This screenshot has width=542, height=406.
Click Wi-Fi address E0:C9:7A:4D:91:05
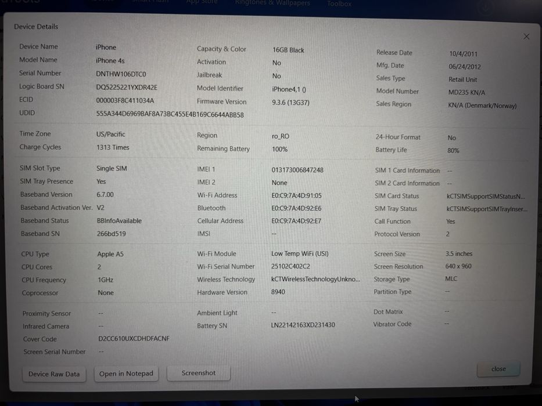click(x=296, y=195)
